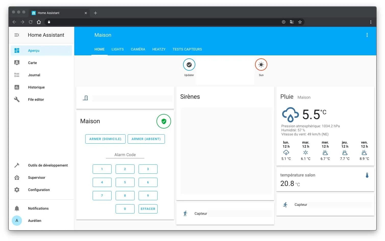Tap keypad digit 8
Viewport: 385px width, 241px height.
(125, 196)
